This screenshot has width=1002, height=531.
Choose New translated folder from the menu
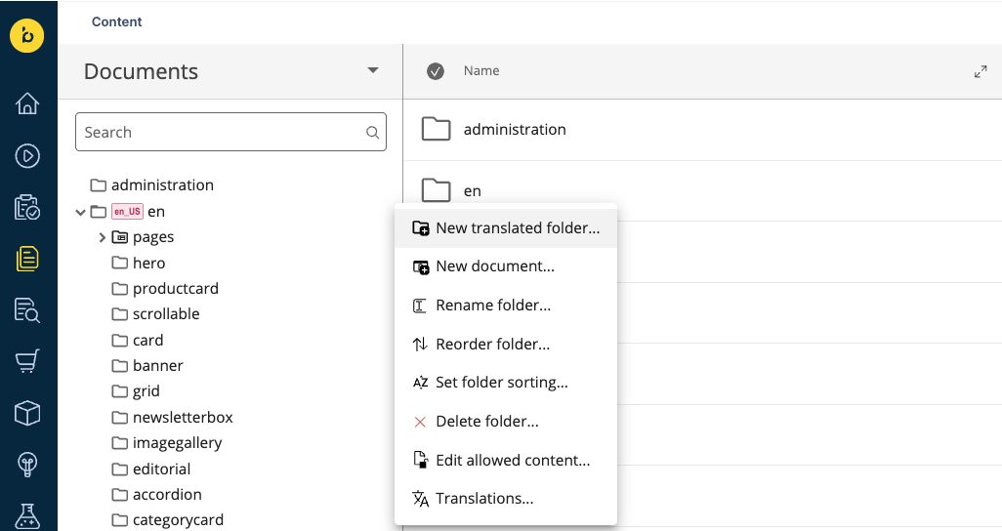pyautogui.click(x=506, y=228)
